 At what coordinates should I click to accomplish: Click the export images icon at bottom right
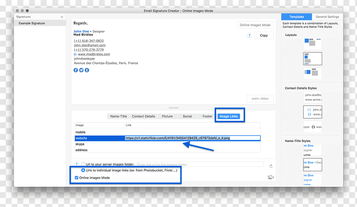(x=271, y=177)
